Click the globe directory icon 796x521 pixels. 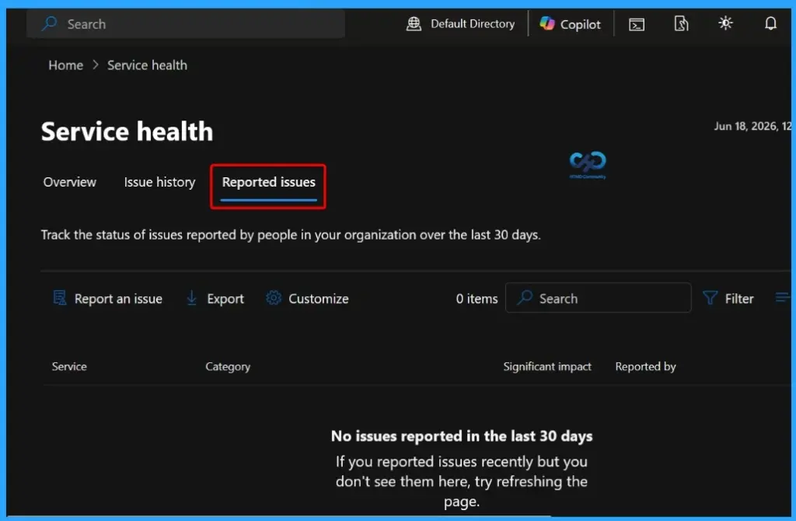(414, 24)
